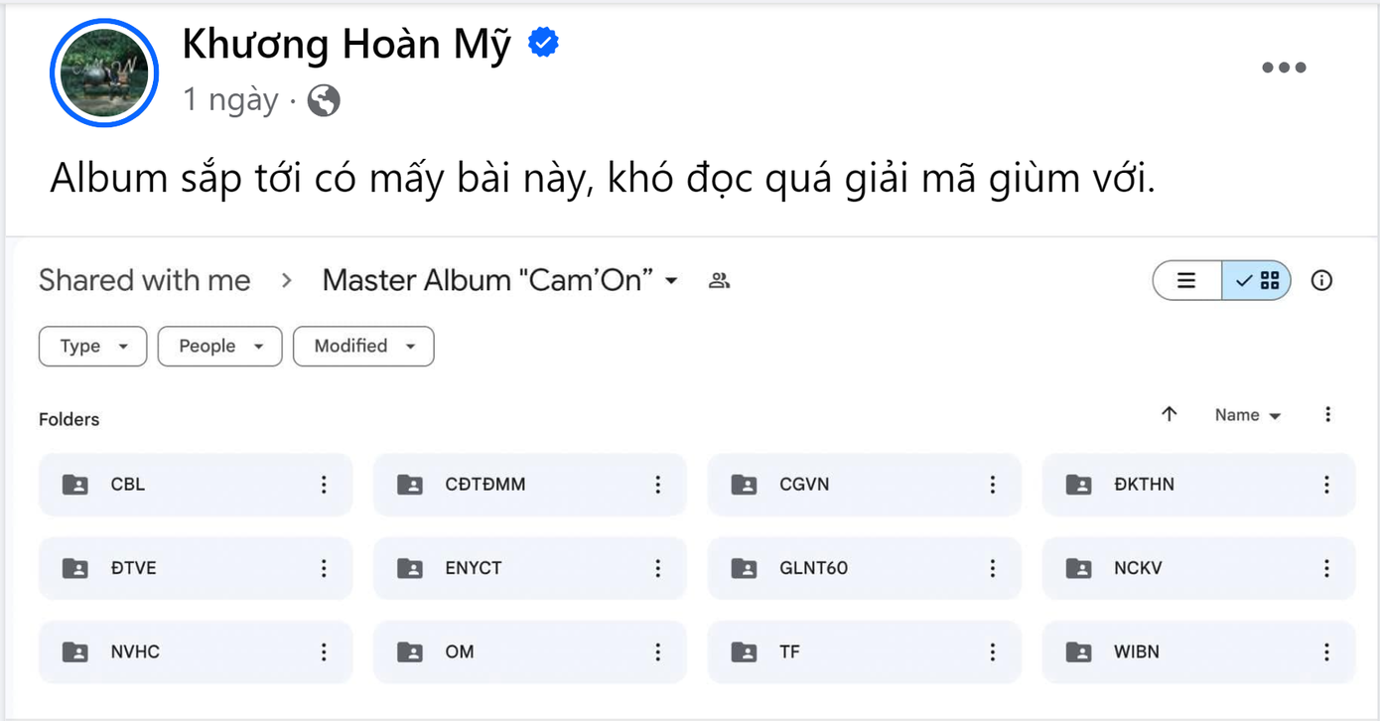Image resolution: width=1380 pixels, height=721 pixels.
Task: Expand the Master Album "Cam'On" breadcrumb dropdown
Action: [x=672, y=280]
